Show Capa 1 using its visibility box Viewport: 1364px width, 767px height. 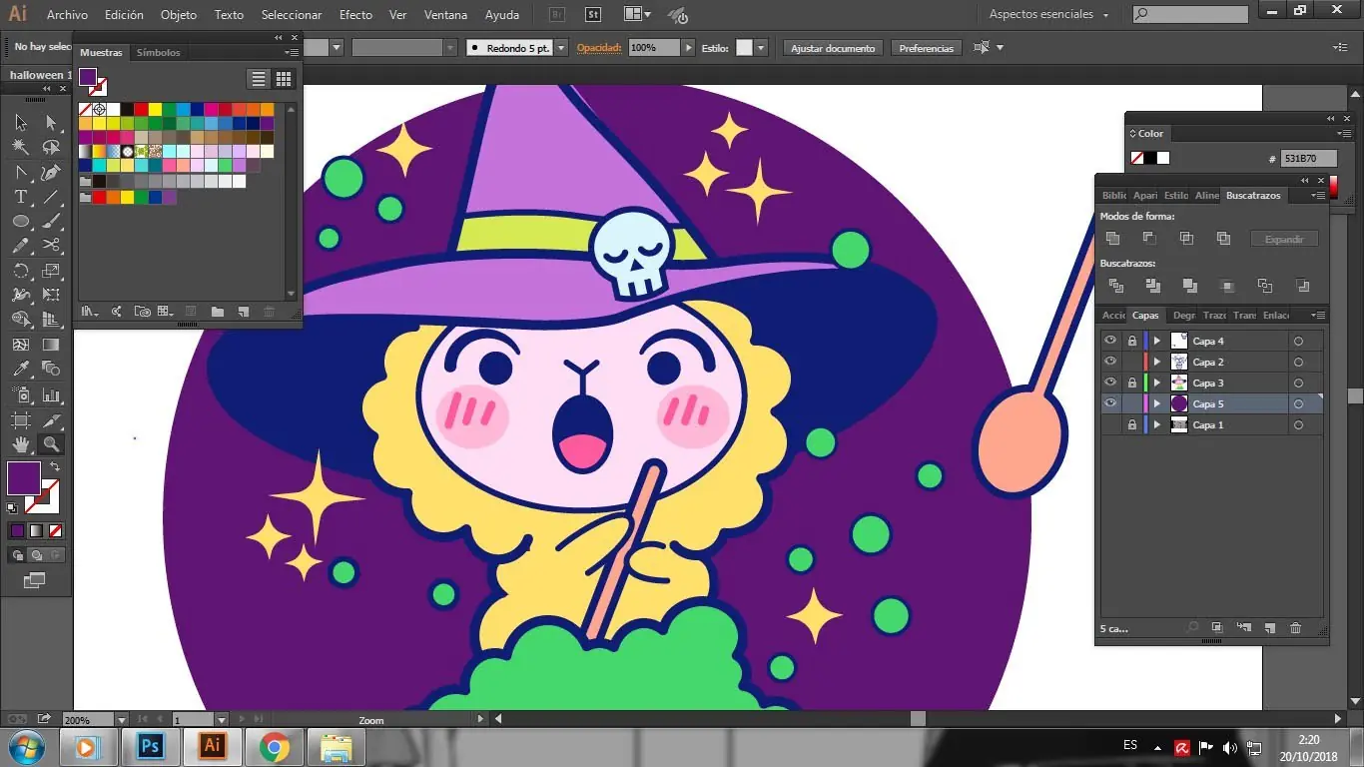click(x=1110, y=424)
